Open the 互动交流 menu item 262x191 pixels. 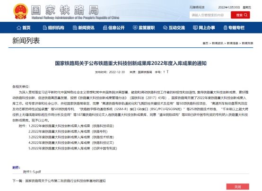coord(174,28)
